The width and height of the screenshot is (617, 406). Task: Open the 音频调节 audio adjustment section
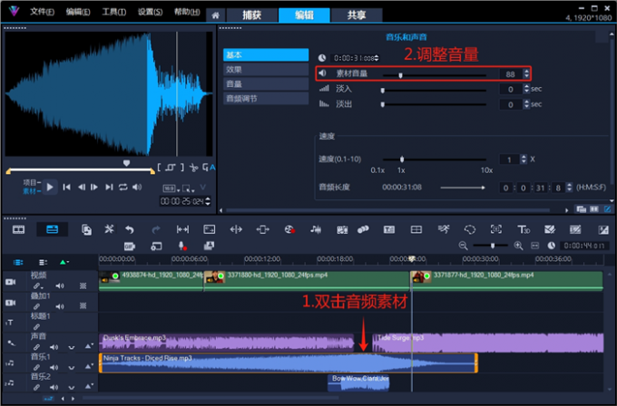pyautogui.click(x=266, y=98)
